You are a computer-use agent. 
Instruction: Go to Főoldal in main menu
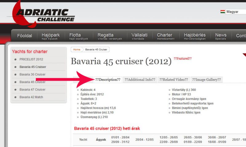coord(25,36)
